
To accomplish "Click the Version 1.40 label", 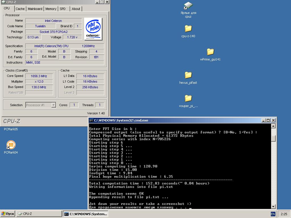I will coord(96,113).
